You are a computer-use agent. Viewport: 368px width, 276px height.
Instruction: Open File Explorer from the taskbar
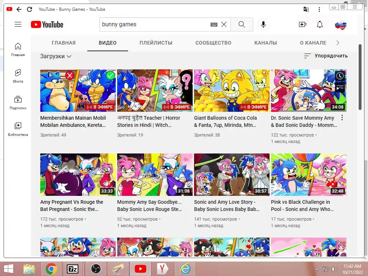click(29, 269)
